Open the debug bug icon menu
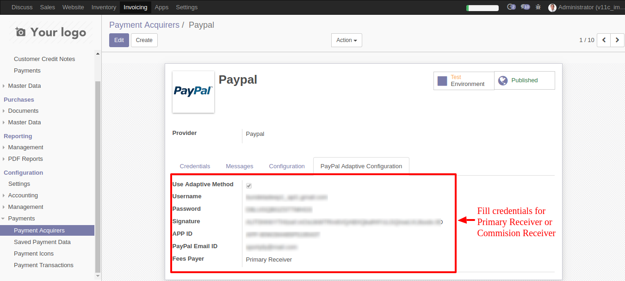This screenshot has width=625, height=281. 538,7
